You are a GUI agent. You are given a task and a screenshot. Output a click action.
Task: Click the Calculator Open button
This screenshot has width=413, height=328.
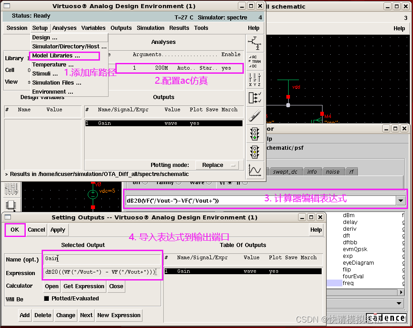[52, 286]
